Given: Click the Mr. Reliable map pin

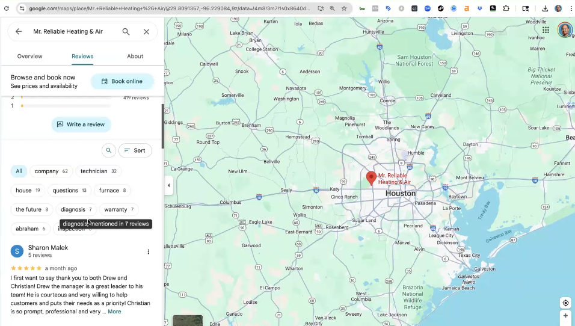Looking at the screenshot, I should (371, 177).
